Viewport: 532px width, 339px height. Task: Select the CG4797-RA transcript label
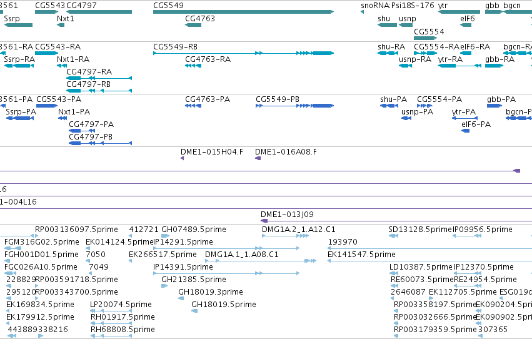coord(89,71)
